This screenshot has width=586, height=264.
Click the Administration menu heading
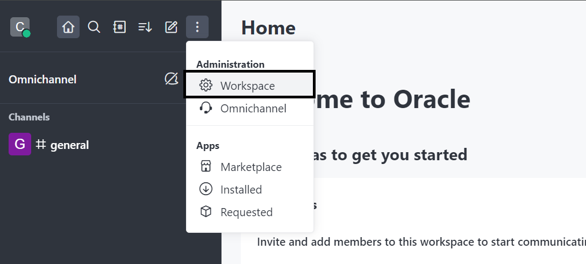pyautogui.click(x=230, y=65)
